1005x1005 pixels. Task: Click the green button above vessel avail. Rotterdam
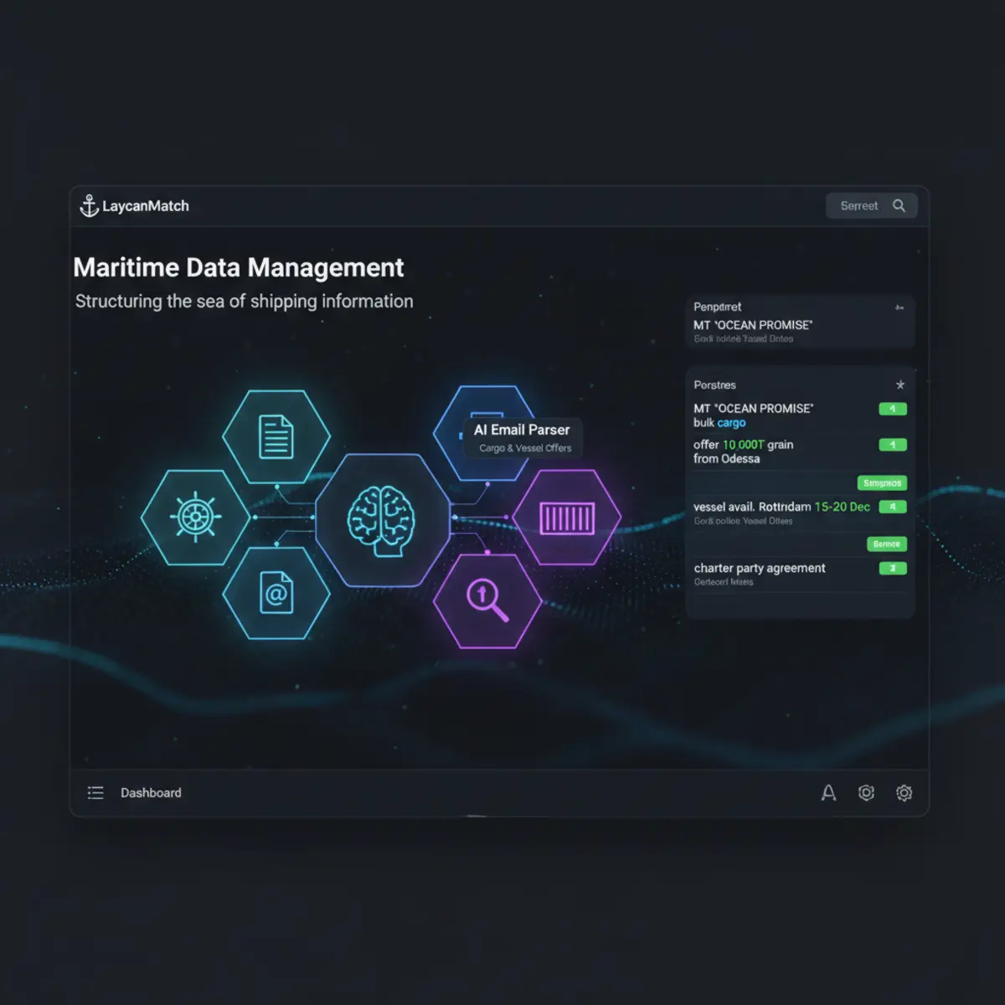coord(882,483)
